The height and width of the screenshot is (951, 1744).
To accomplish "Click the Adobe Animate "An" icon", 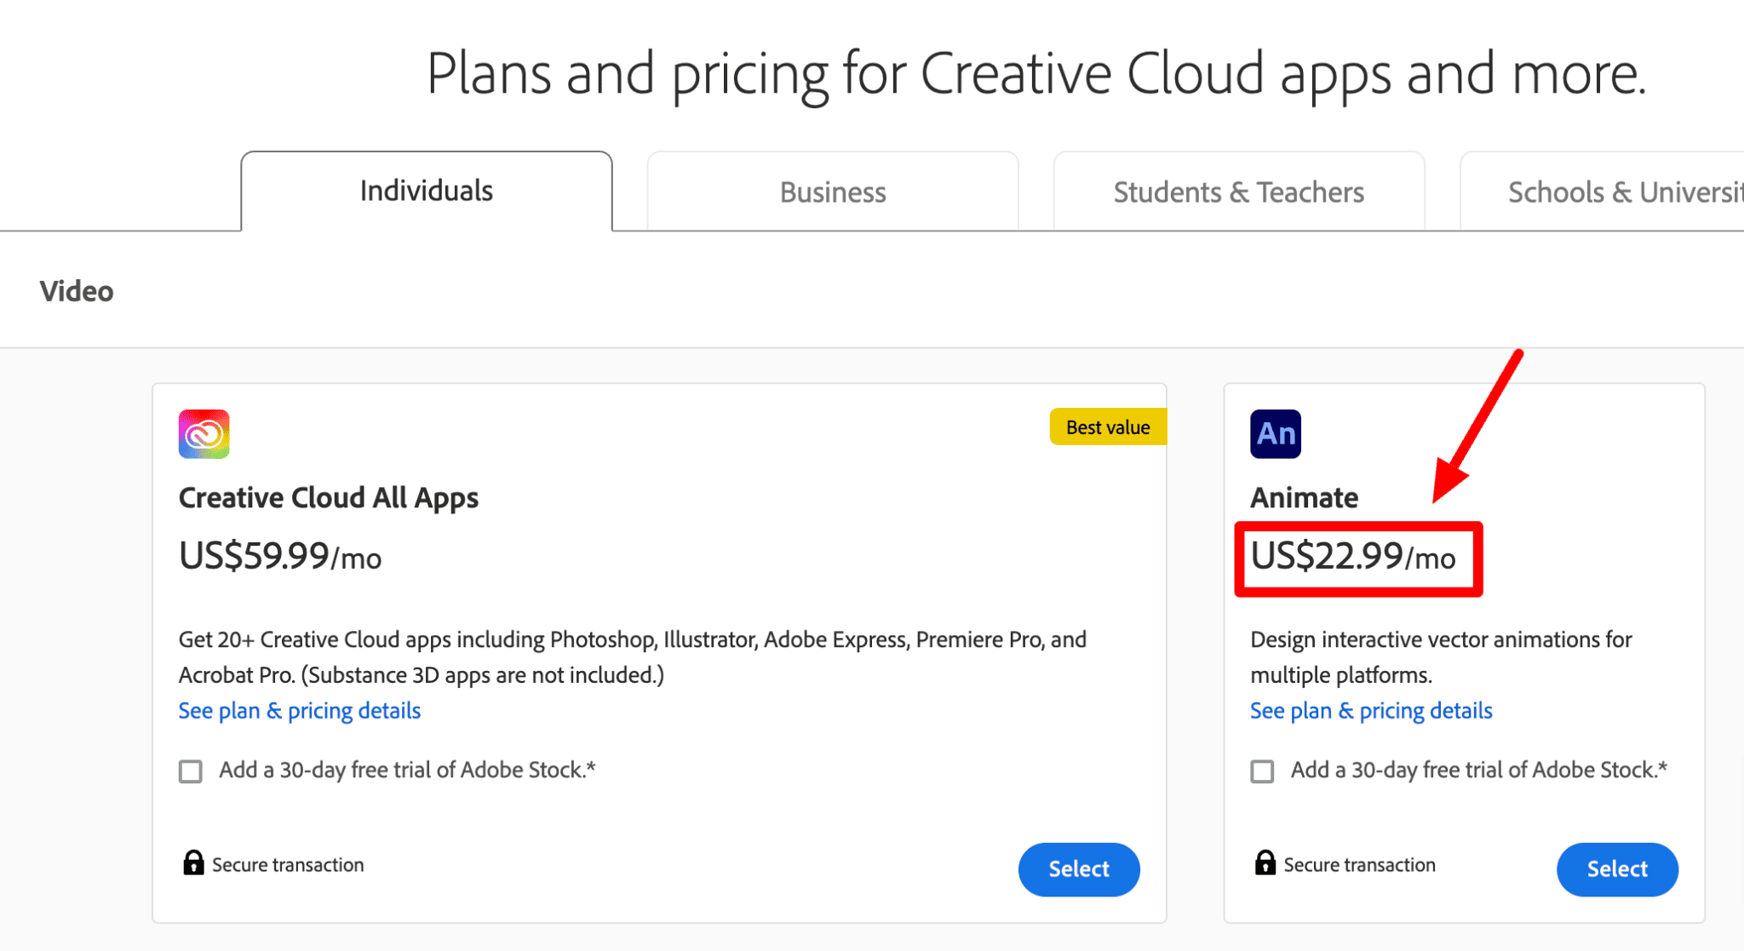I will pos(1275,433).
